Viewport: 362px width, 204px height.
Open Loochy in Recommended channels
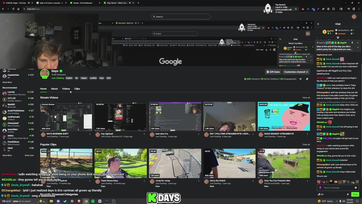pyautogui.click(x=18, y=93)
